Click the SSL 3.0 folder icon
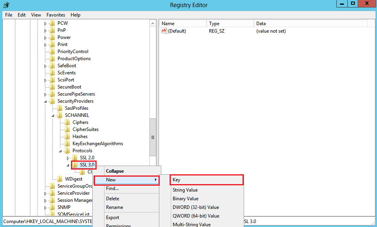 pyautogui.click(x=76, y=165)
